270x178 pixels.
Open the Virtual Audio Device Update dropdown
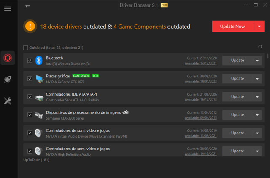(x=257, y=133)
